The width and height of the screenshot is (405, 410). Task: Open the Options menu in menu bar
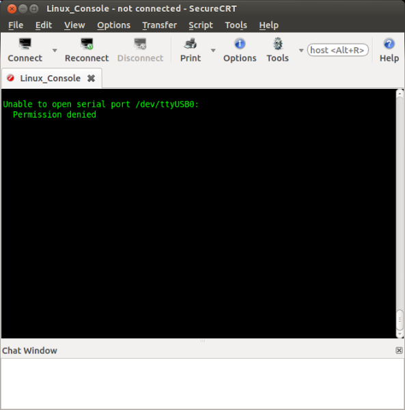pos(113,25)
